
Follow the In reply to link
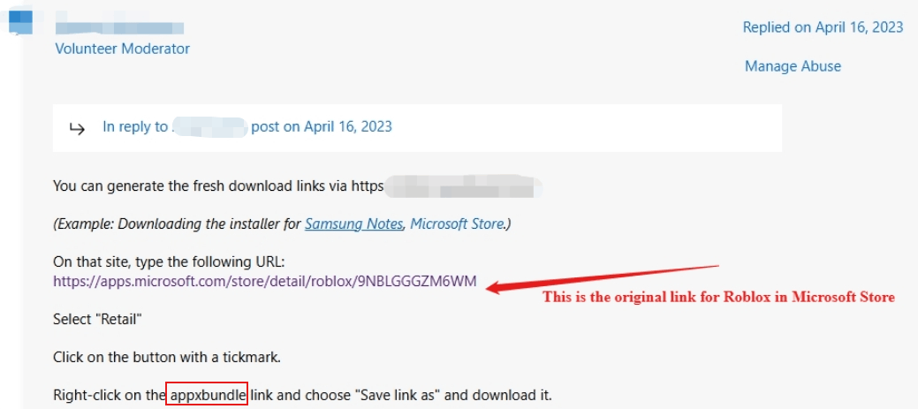click(135, 126)
